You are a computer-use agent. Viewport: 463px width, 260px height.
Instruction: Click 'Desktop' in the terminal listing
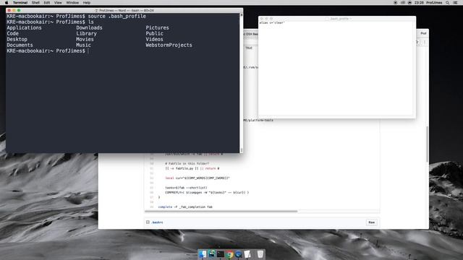(17, 39)
